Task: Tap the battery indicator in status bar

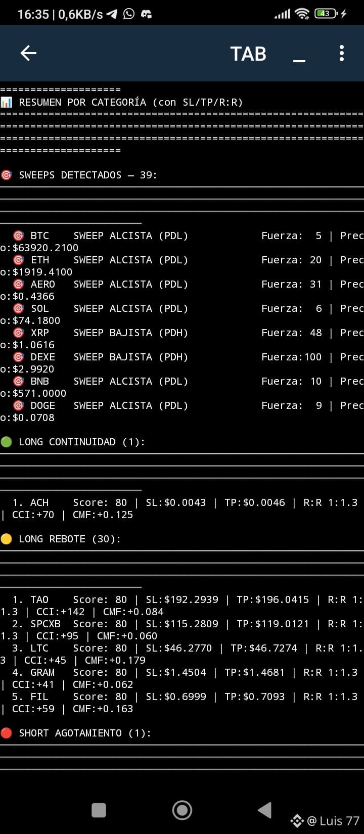Action: pos(326,14)
